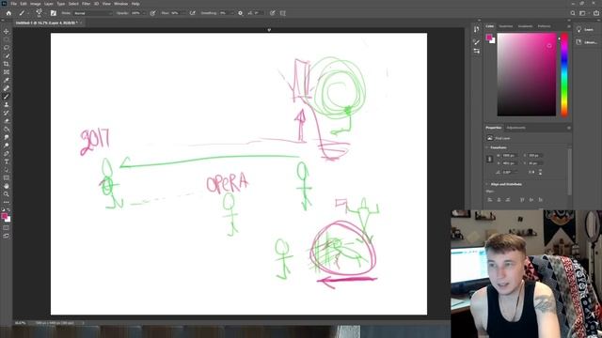Select the Lasso tool
Viewport: 602px width, 338px height.
coord(7,48)
